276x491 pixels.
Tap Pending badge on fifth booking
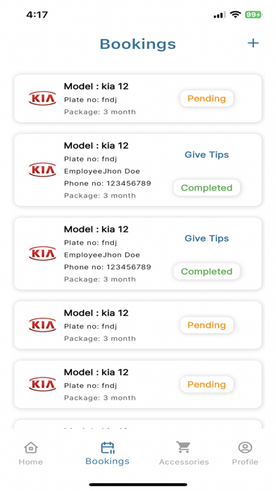point(206,384)
